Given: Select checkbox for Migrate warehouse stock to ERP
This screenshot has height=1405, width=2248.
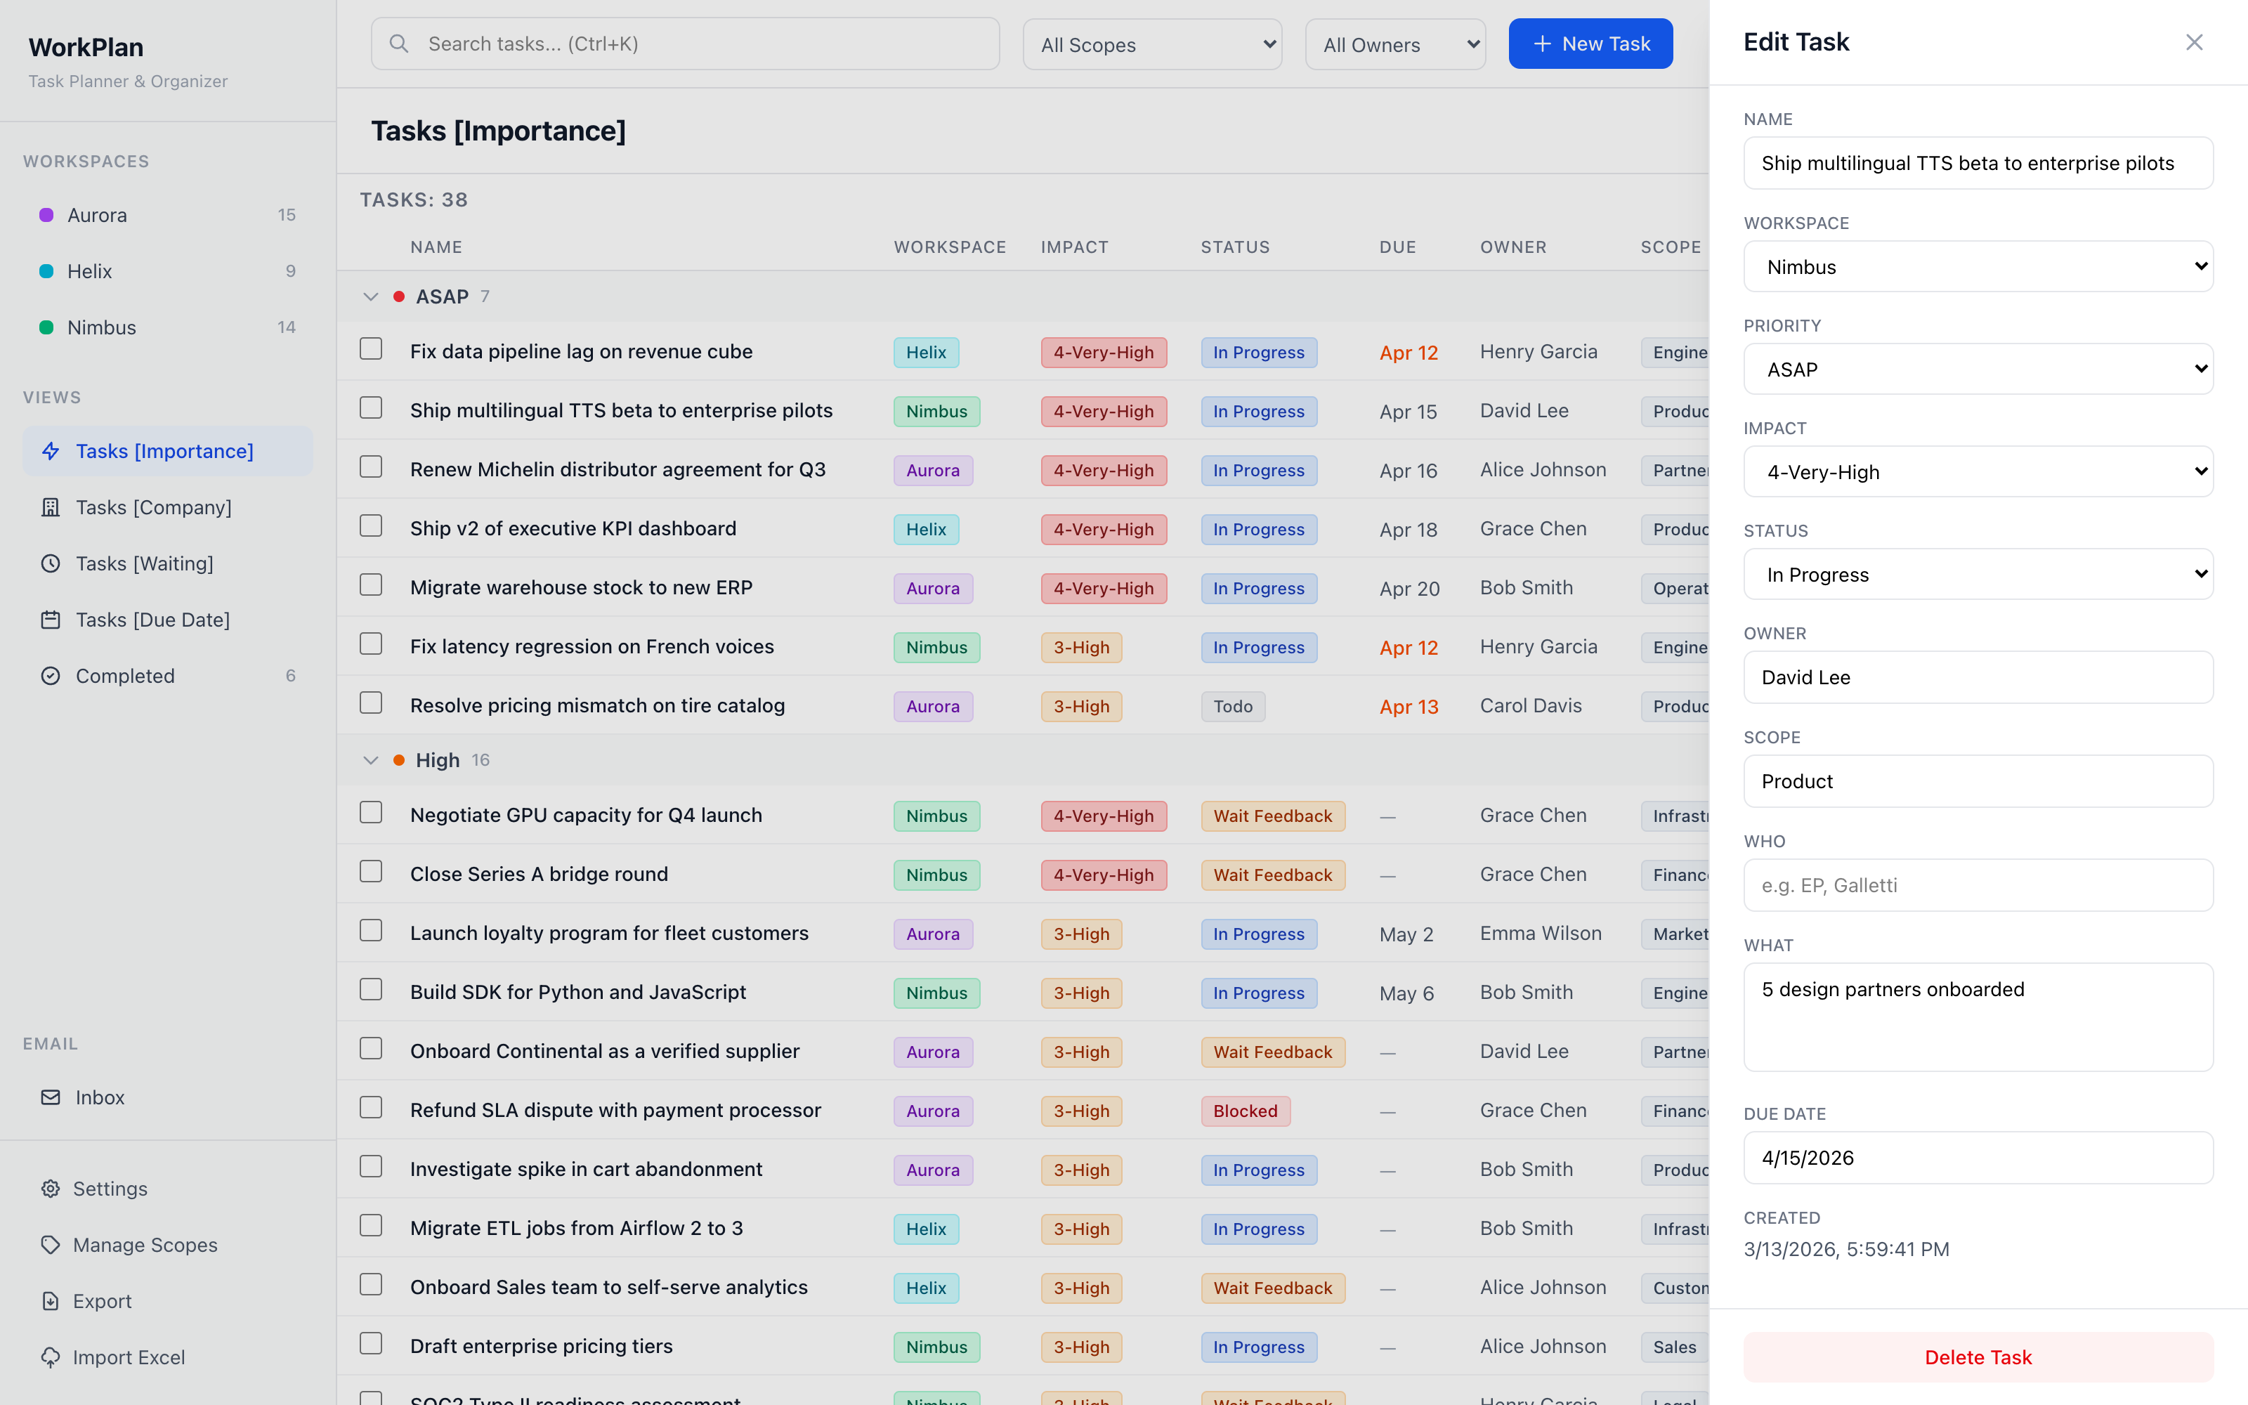Looking at the screenshot, I should point(371,584).
